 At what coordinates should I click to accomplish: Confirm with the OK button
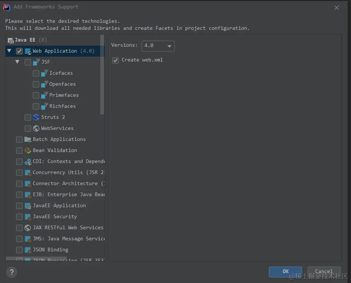(285, 272)
